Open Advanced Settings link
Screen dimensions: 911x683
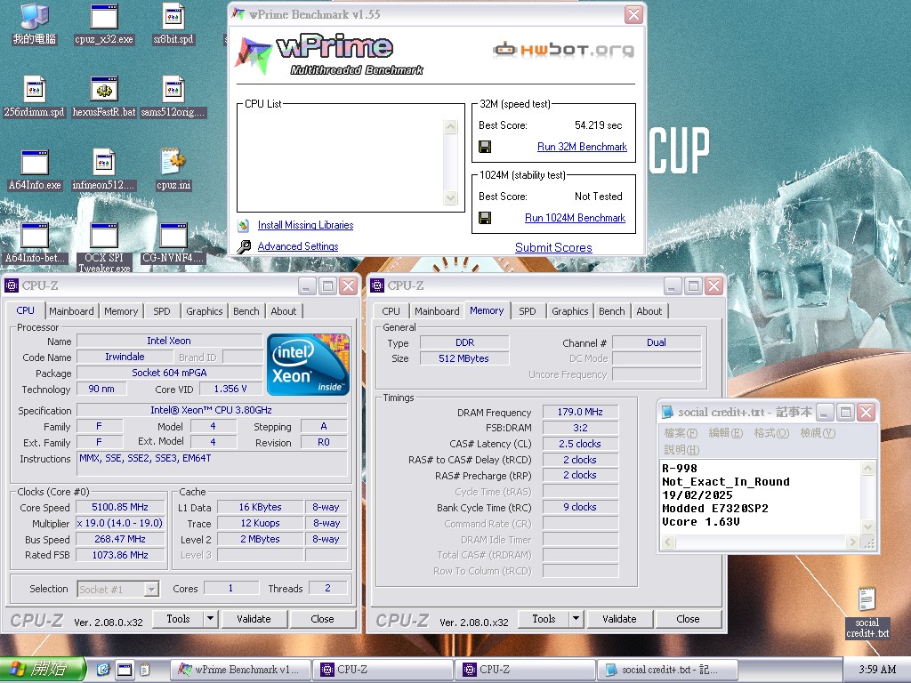coord(298,246)
